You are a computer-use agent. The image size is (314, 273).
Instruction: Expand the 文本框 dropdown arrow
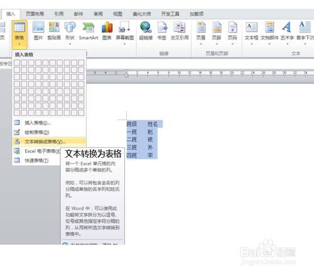point(252,44)
